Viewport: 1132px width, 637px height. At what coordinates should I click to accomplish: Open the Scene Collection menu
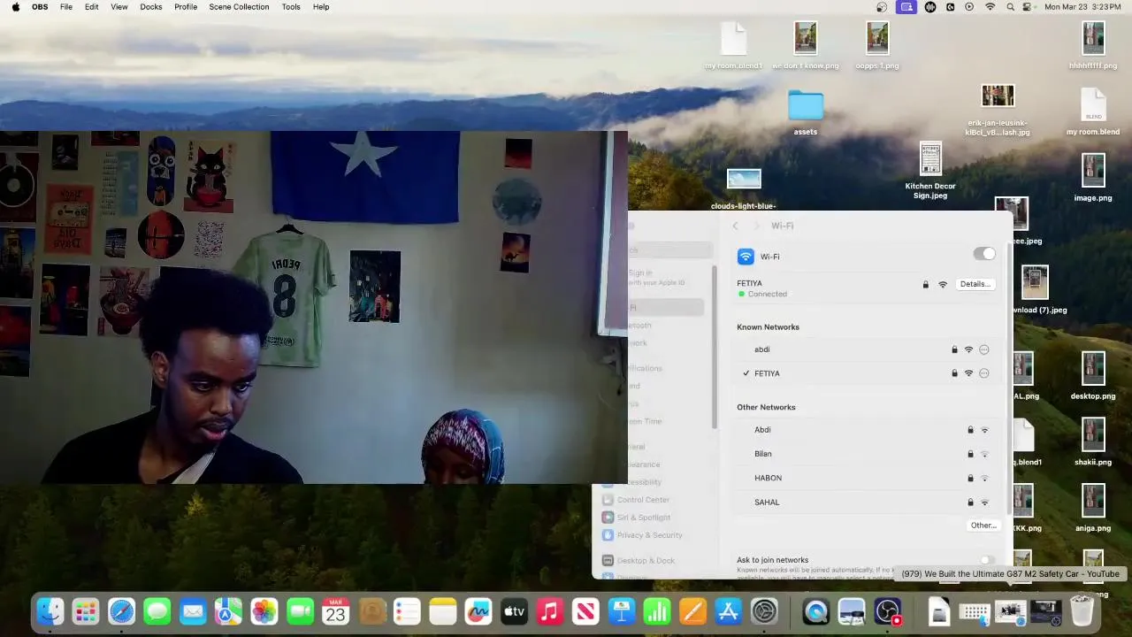239,6
